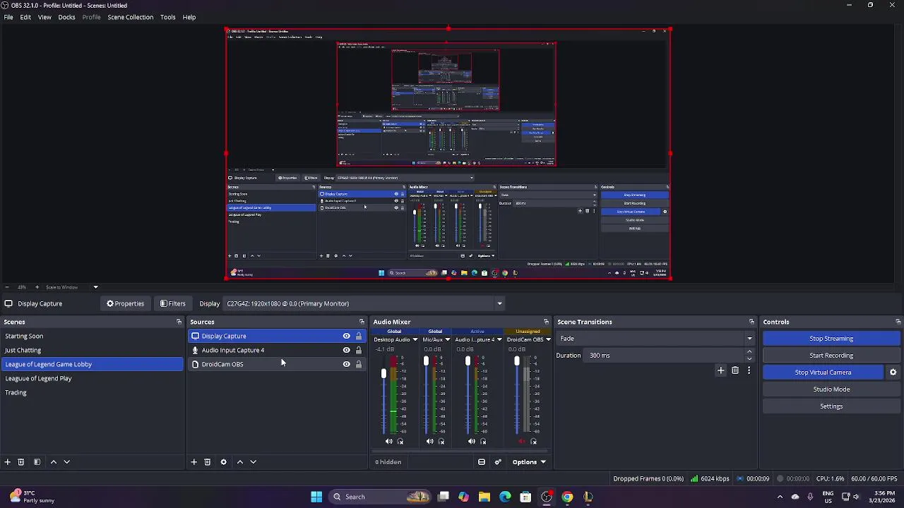The width and height of the screenshot is (904, 508).
Task: Mute Audio Input Capture 4 channel
Action: [x=471, y=442]
